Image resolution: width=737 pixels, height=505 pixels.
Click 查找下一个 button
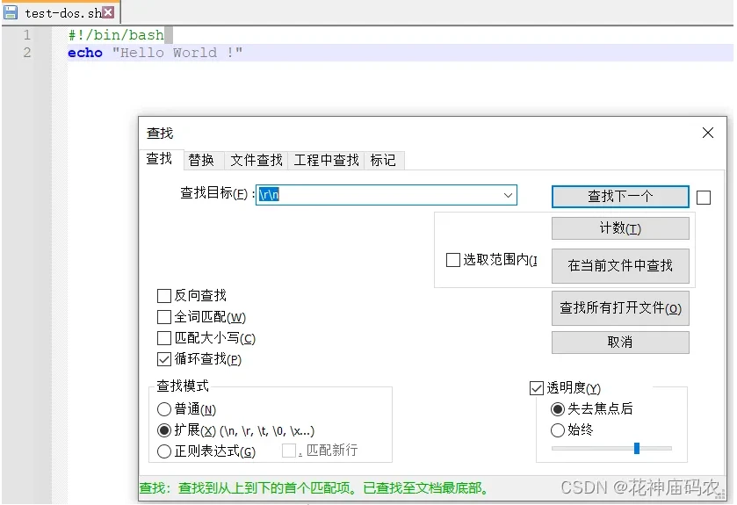coord(620,197)
